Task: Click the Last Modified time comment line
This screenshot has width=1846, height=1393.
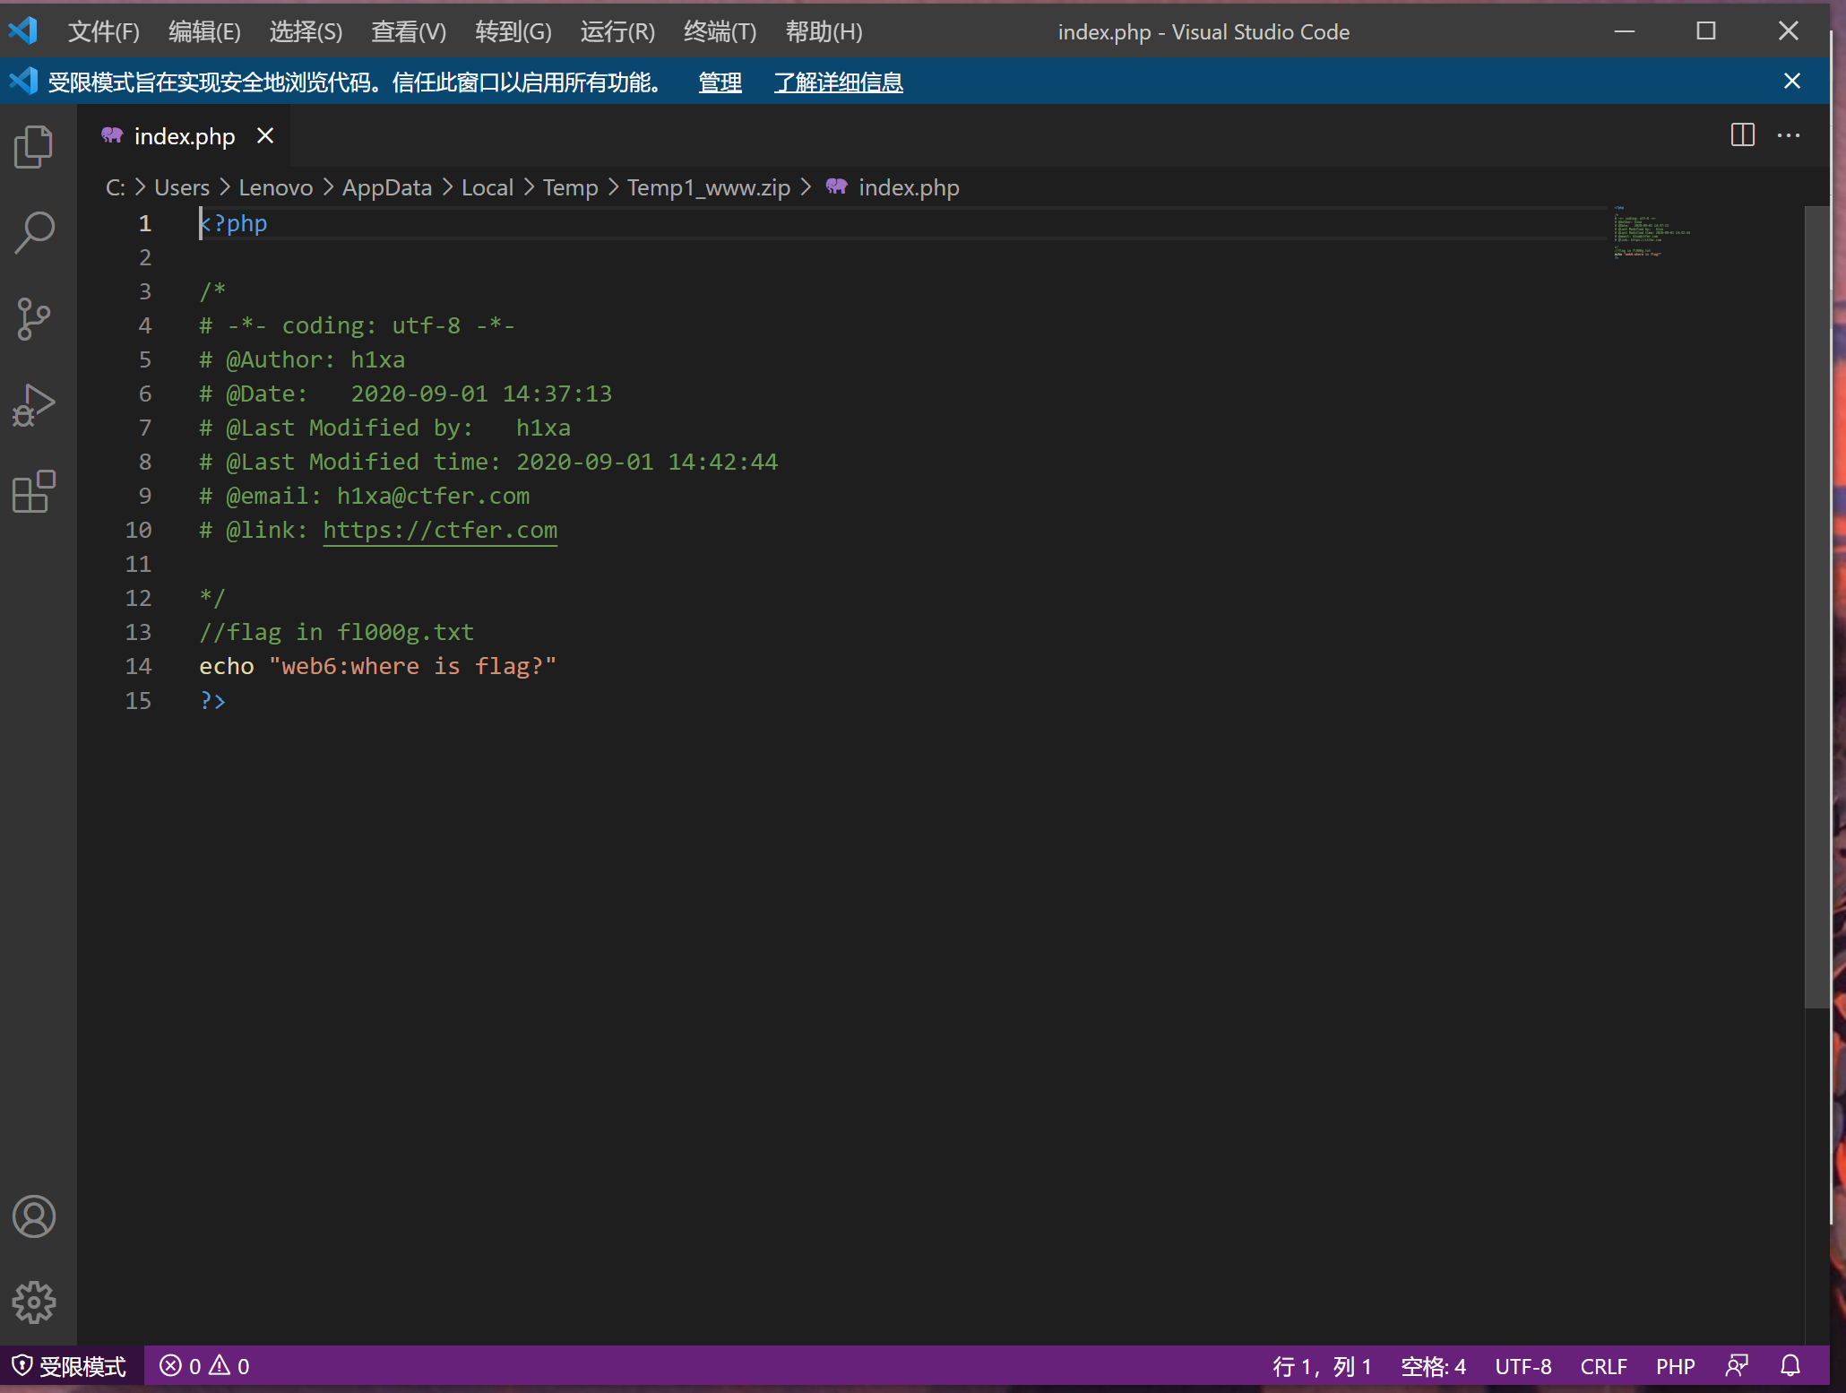Action: click(488, 462)
